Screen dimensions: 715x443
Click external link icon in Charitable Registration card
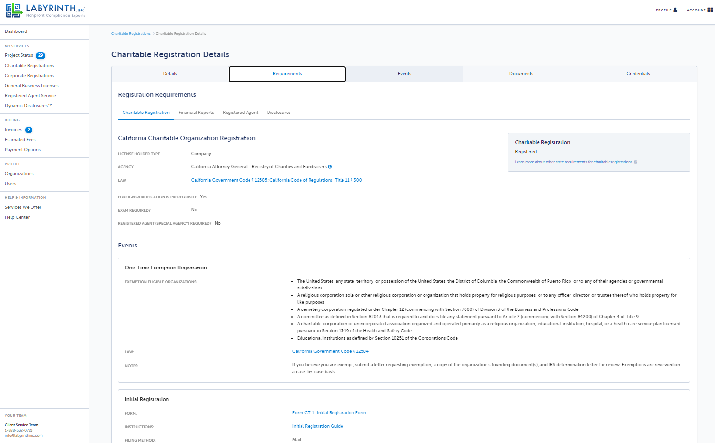click(636, 162)
